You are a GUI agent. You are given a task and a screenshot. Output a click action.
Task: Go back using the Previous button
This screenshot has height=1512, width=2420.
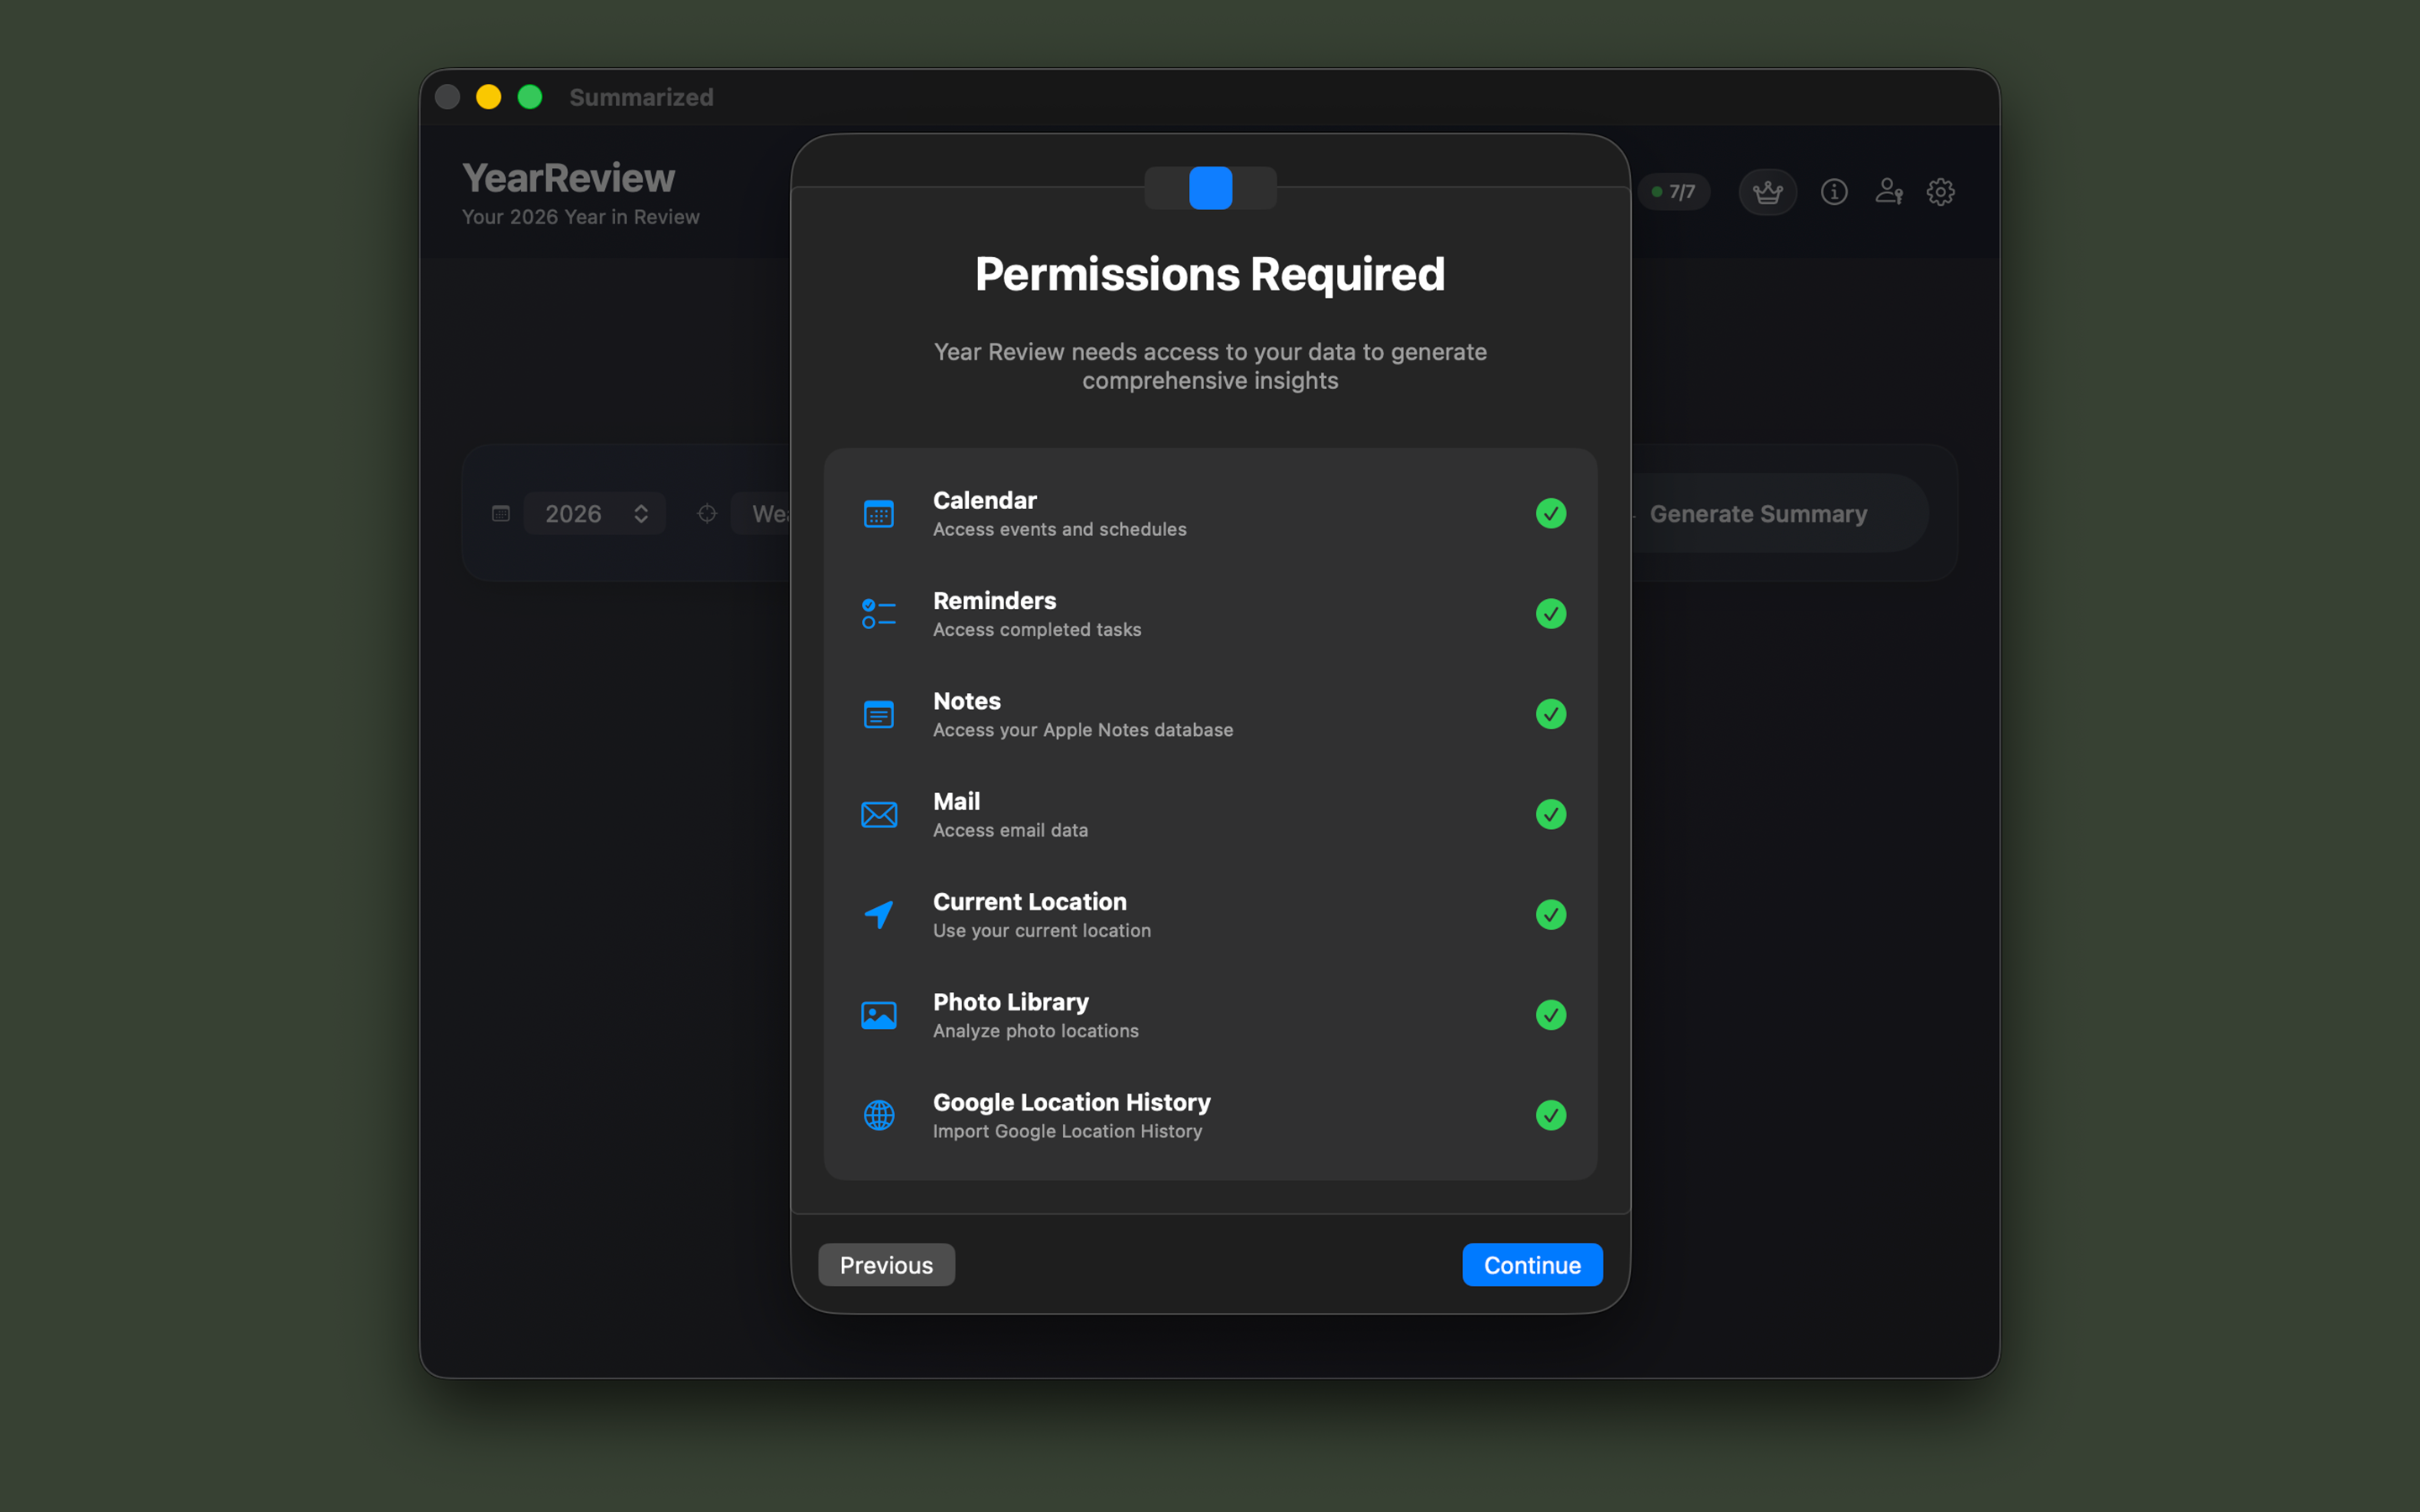click(886, 1264)
